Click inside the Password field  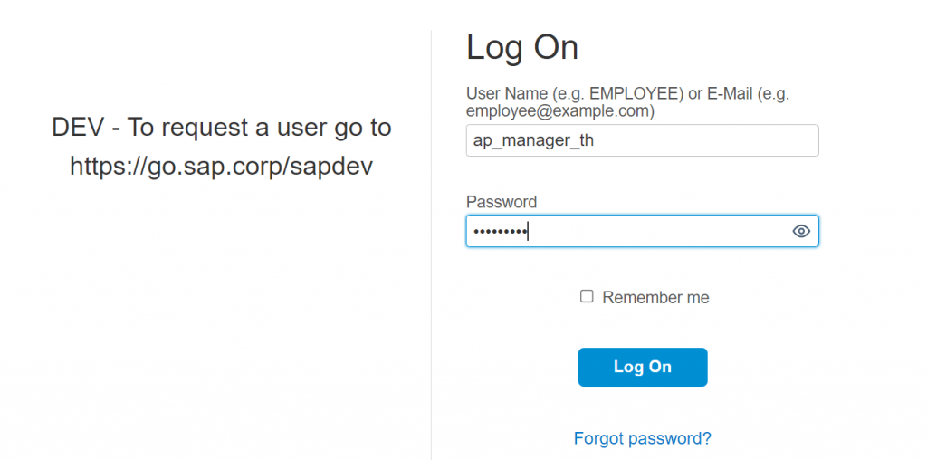[x=642, y=231]
